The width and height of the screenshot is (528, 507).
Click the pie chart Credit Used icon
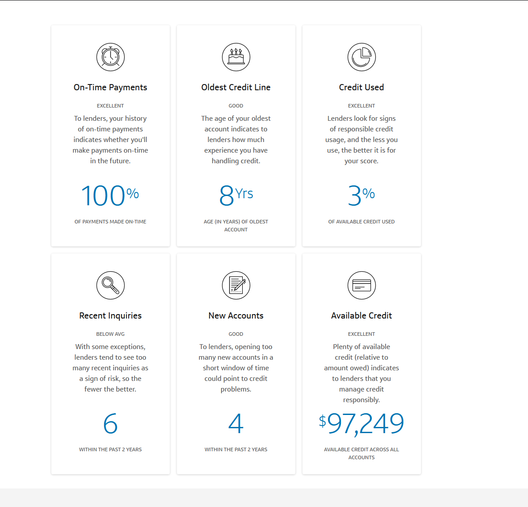pos(361,57)
